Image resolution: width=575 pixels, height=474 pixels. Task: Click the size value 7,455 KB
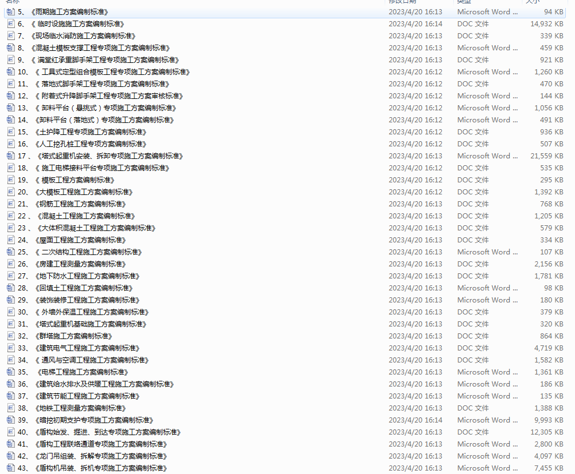549,468
